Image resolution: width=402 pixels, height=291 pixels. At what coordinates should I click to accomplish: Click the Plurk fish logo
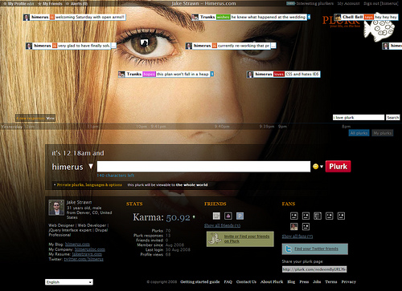[379, 27]
